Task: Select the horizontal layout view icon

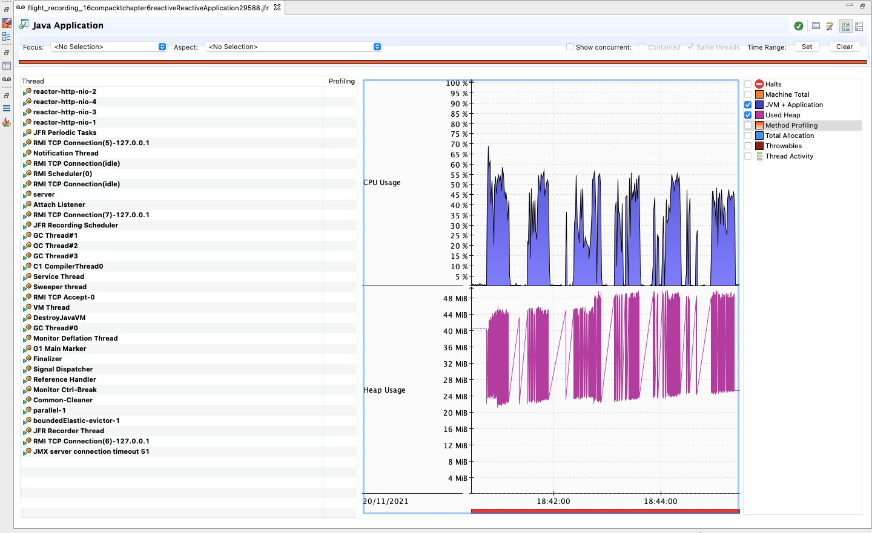Action: [x=859, y=26]
